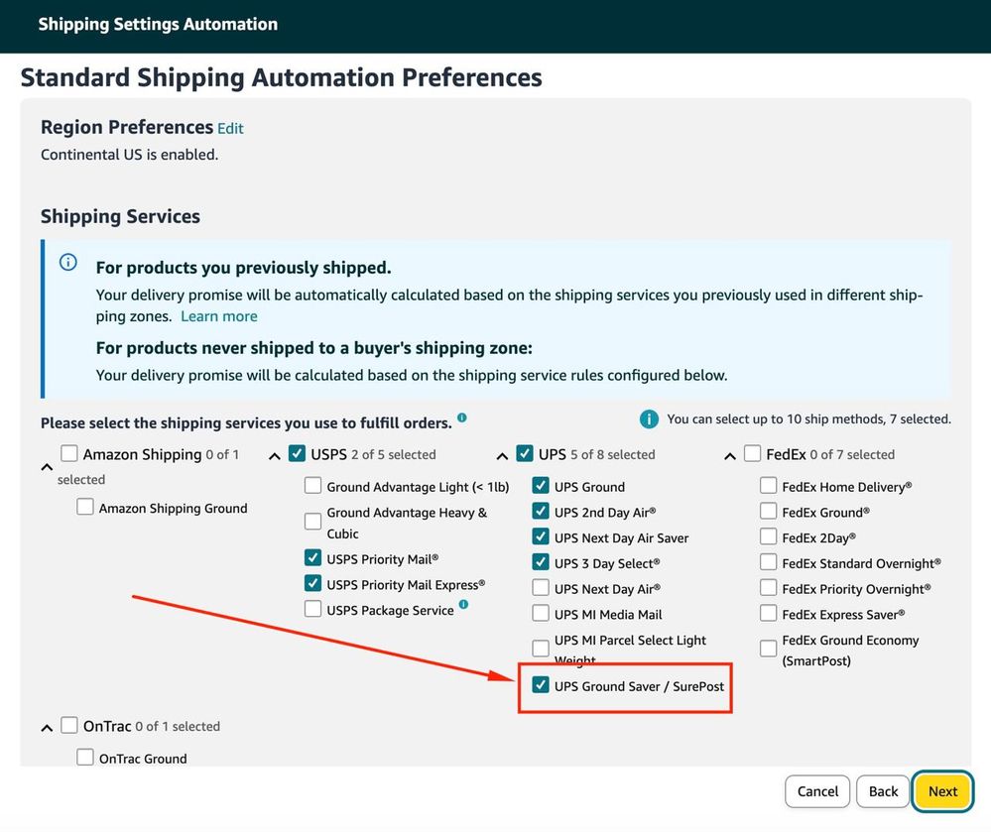Collapse the FedEx services group
The height and width of the screenshot is (832, 991).
(x=730, y=456)
